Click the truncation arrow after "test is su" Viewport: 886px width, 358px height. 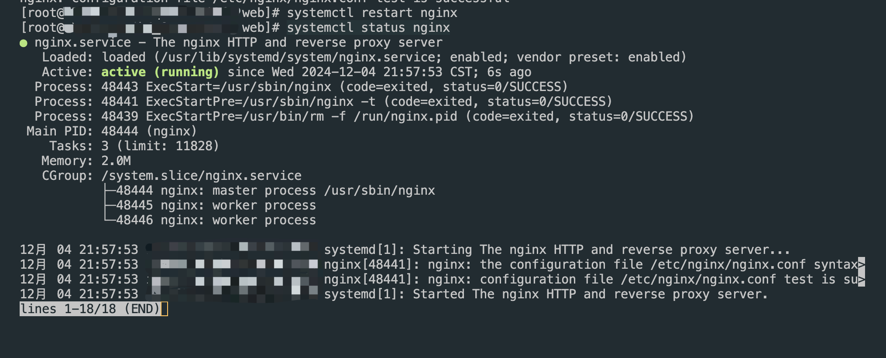[x=861, y=279]
